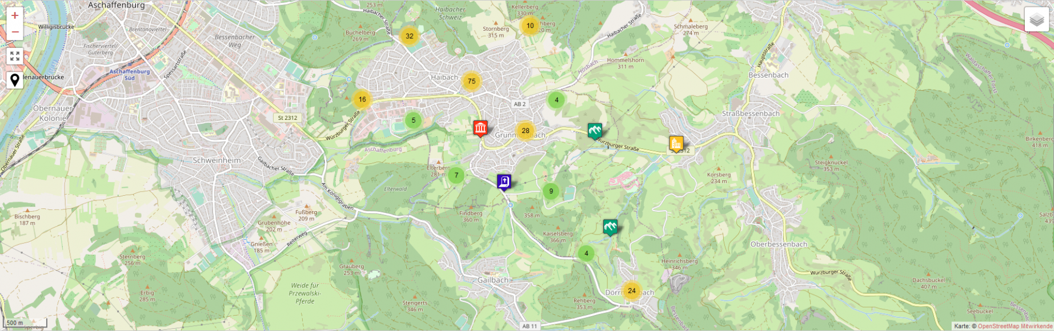1054x331 pixels.
Task: Select the green cluster numbered 5
Action: tap(413, 120)
